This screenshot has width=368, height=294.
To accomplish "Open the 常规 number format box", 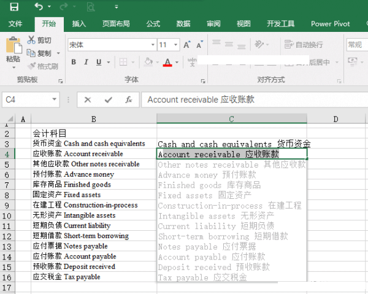I will 357,45.
